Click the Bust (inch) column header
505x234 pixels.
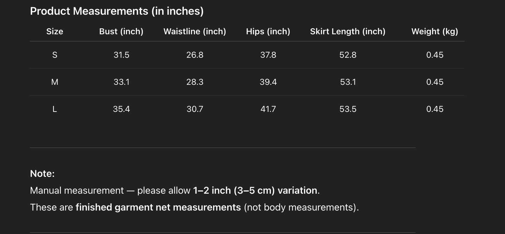pyautogui.click(x=121, y=31)
